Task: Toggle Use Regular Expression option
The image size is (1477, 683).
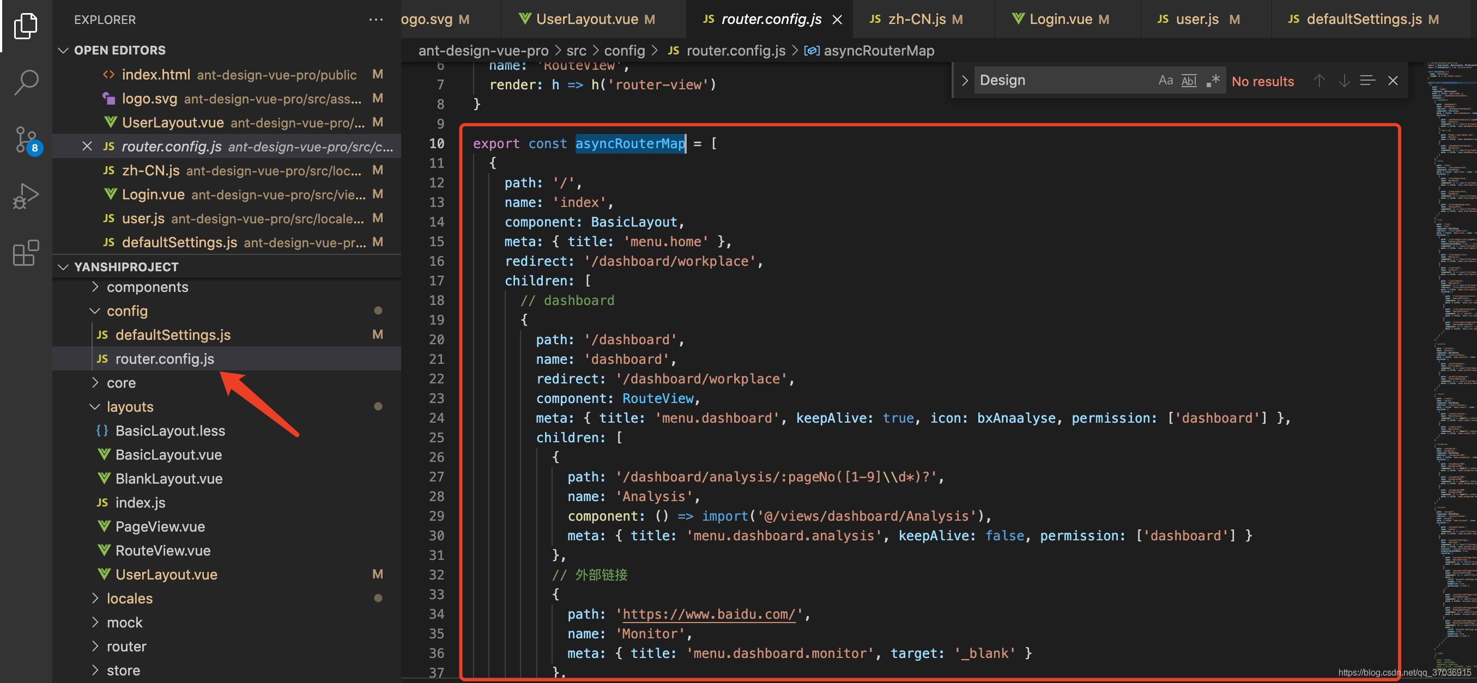Action: [x=1213, y=80]
